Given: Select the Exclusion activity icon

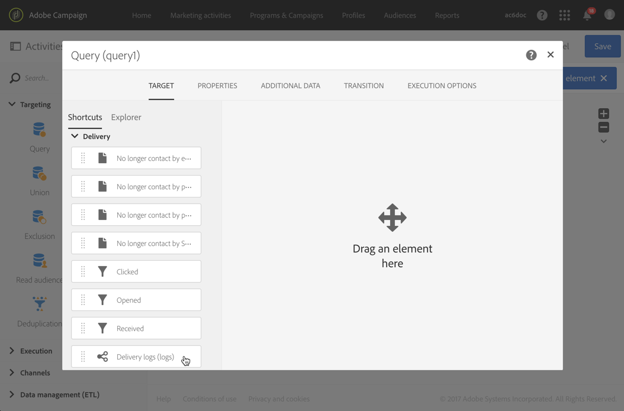Looking at the screenshot, I should click(x=40, y=217).
